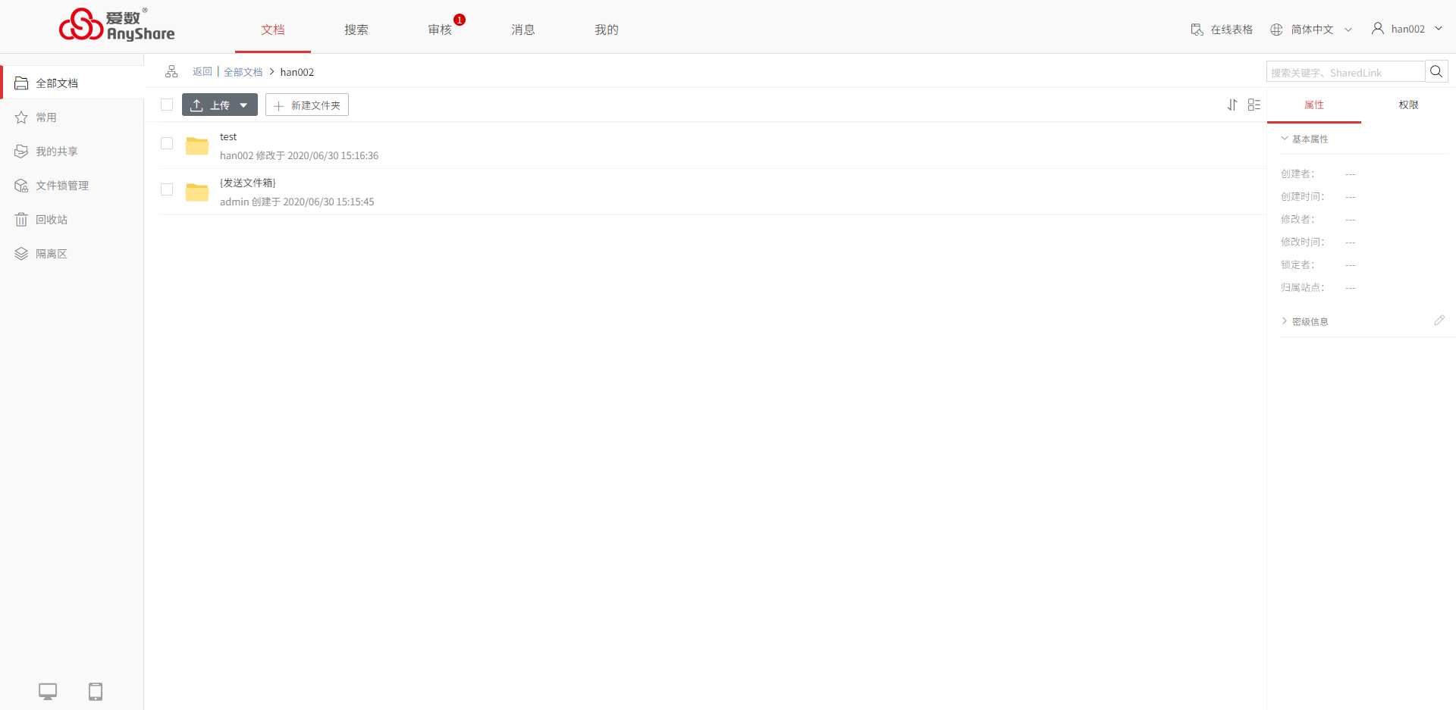Click the 我的共享 sidebar label
The height and width of the screenshot is (710, 1456).
[x=57, y=152]
